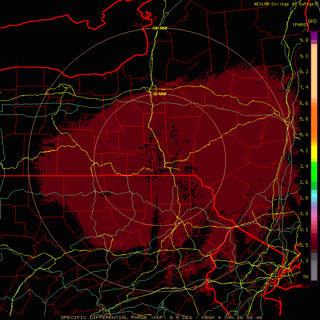
Task: Pick the peach swatch on the color bar
Action: pyautogui.click(x=314, y=73)
